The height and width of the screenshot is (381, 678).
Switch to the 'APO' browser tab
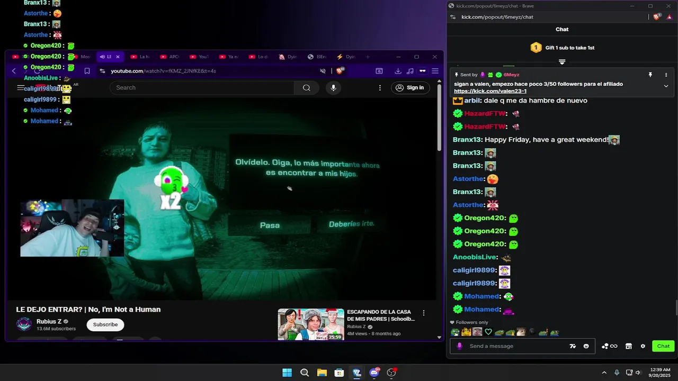pyautogui.click(x=169, y=57)
